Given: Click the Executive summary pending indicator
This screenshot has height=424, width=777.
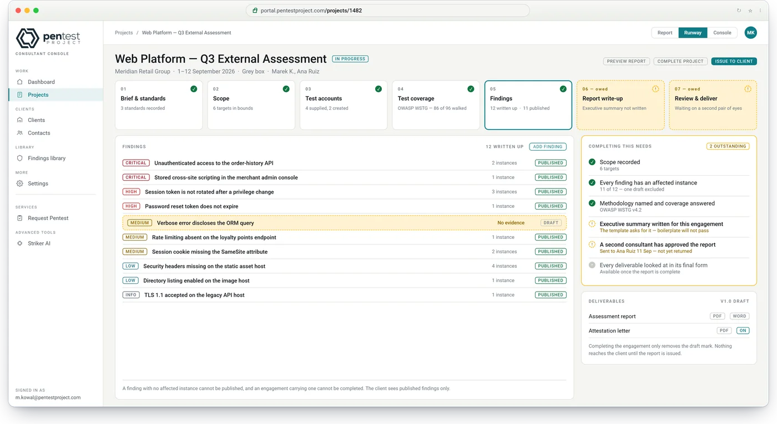Looking at the screenshot, I should 592,224.
